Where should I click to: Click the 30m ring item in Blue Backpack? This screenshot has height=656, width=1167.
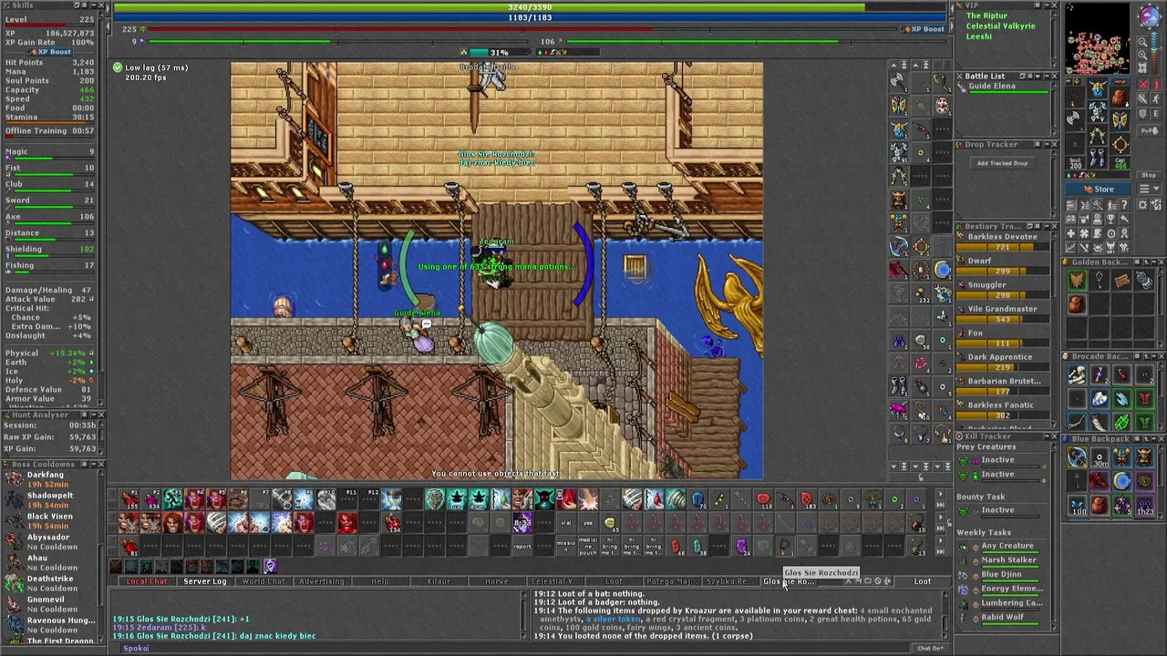click(x=1100, y=458)
